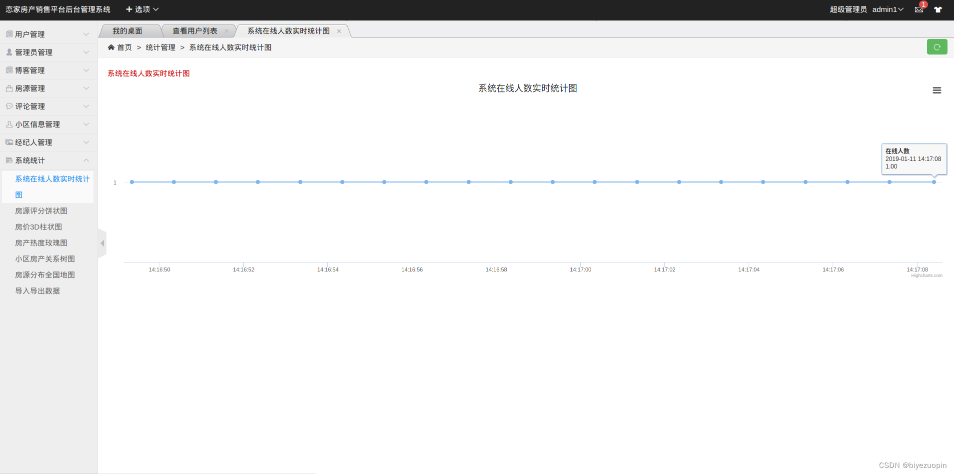Screen dimensions: 954x474
Task: Click the 房源管理 lock icon
Action: (9, 88)
